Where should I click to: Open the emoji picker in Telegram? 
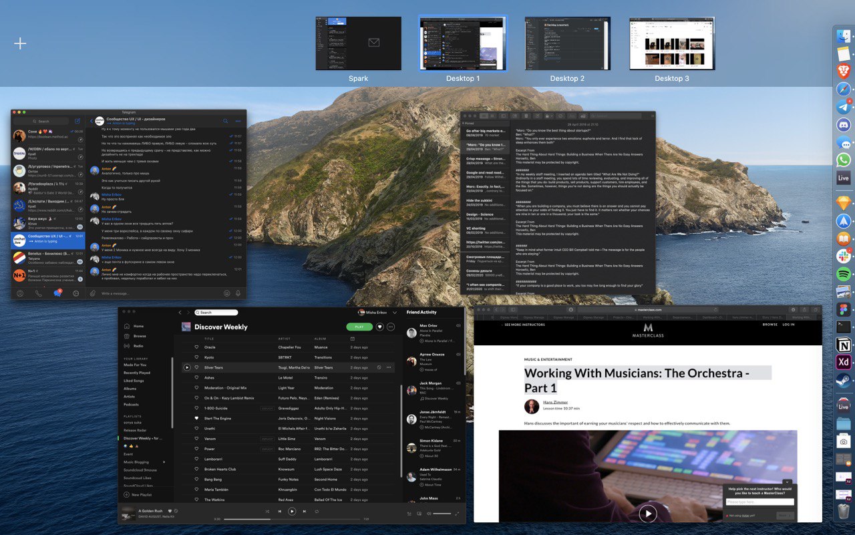click(x=226, y=293)
